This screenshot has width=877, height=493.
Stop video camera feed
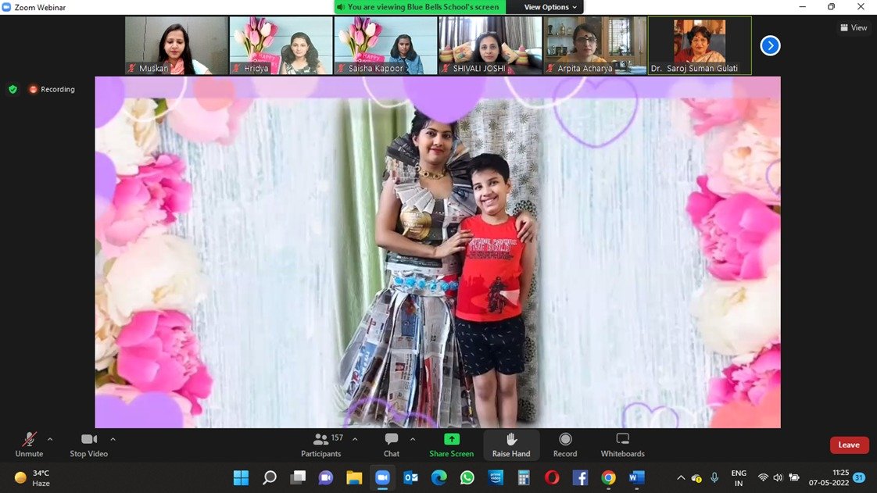click(88, 445)
